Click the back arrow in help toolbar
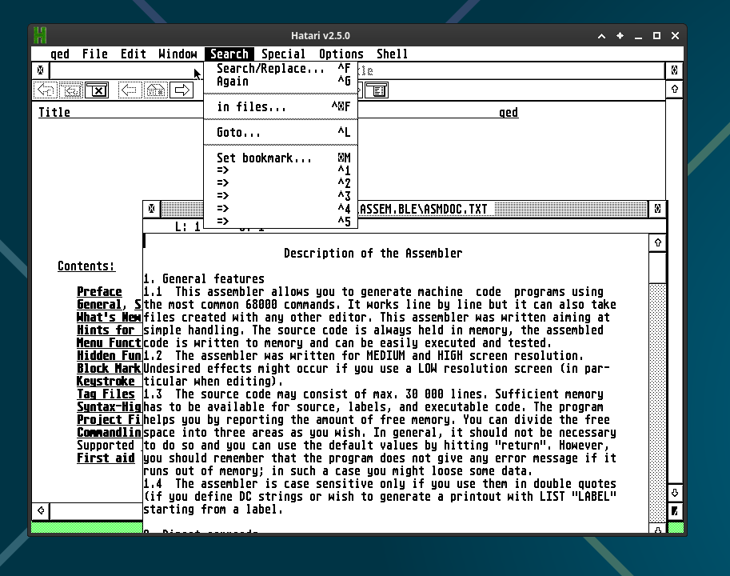The image size is (730, 576). click(x=130, y=90)
